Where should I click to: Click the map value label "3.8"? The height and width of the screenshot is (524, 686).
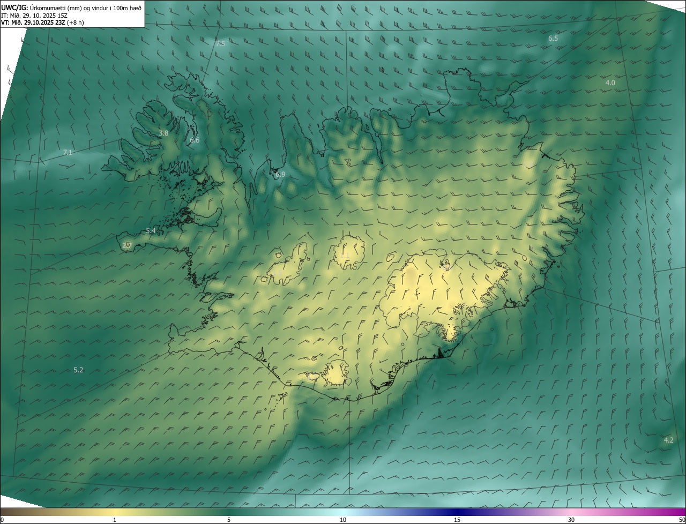(x=163, y=133)
